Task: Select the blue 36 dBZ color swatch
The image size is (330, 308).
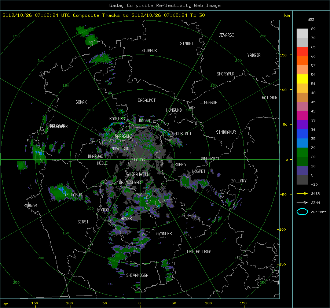Action: pyautogui.click(x=302, y=134)
